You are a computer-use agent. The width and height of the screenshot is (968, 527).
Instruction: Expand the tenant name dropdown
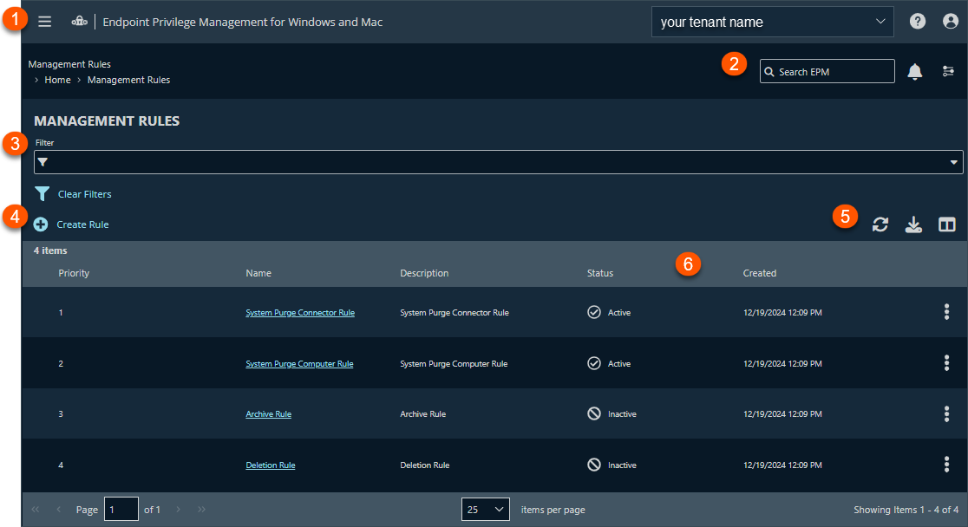tap(880, 22)
